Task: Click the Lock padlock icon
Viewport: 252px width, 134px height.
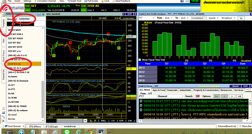Action: (102, 1)
